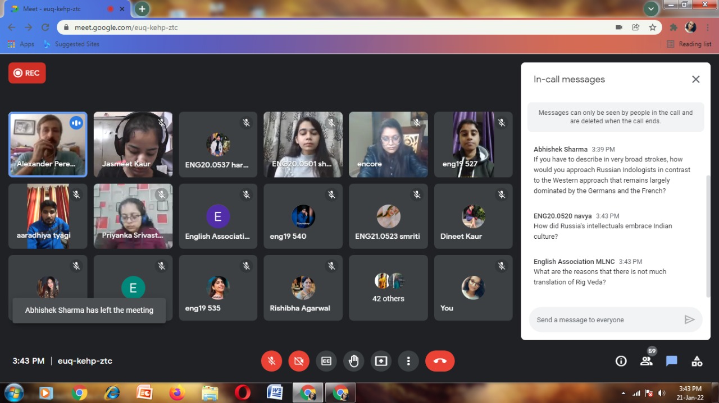Switch to the Meet euq-kehp-ztc tab
This screenshot has width=719, height=403.
tap(62, 9)
